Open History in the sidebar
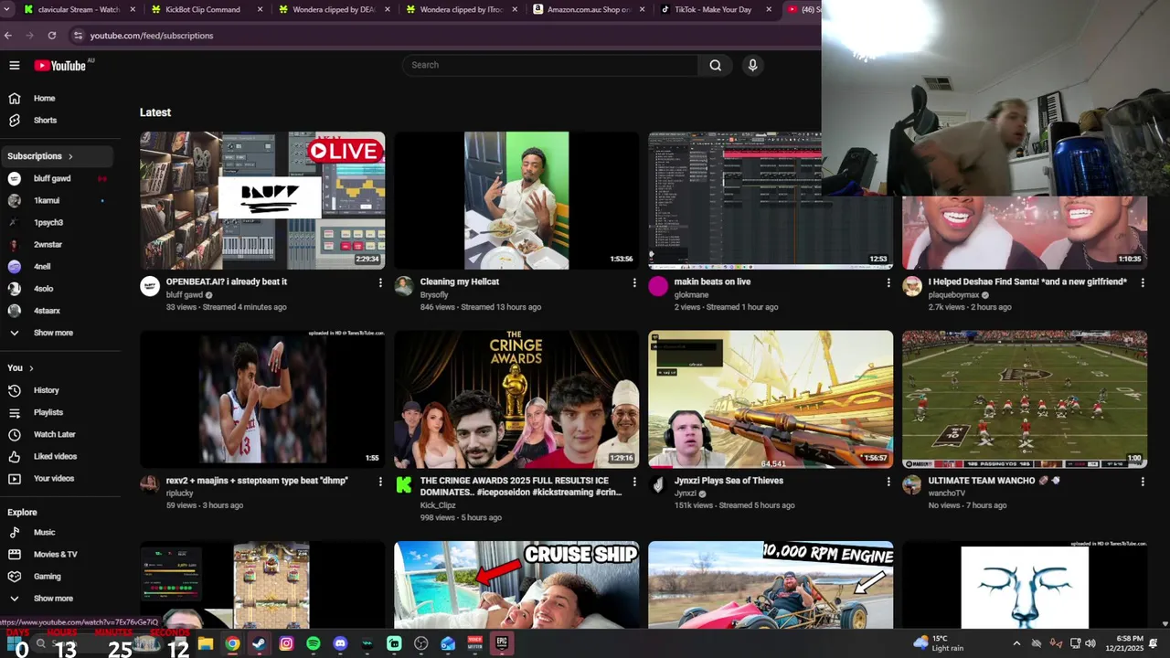Screen dimensions: 1170x658 tap(57, 390)
